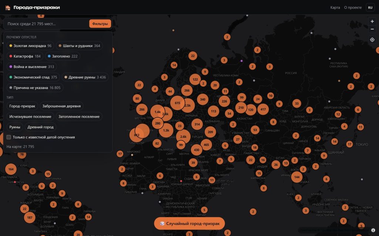Toggle the Затоплено filter chip
This screenshot has width=379, height=236.
point(62,56)
